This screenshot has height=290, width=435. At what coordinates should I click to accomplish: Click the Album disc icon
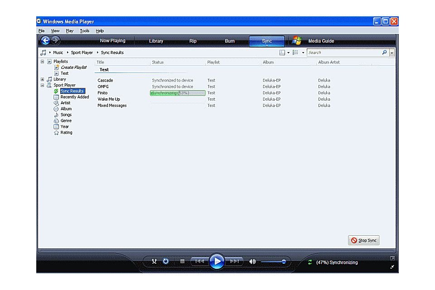(56, 109)
